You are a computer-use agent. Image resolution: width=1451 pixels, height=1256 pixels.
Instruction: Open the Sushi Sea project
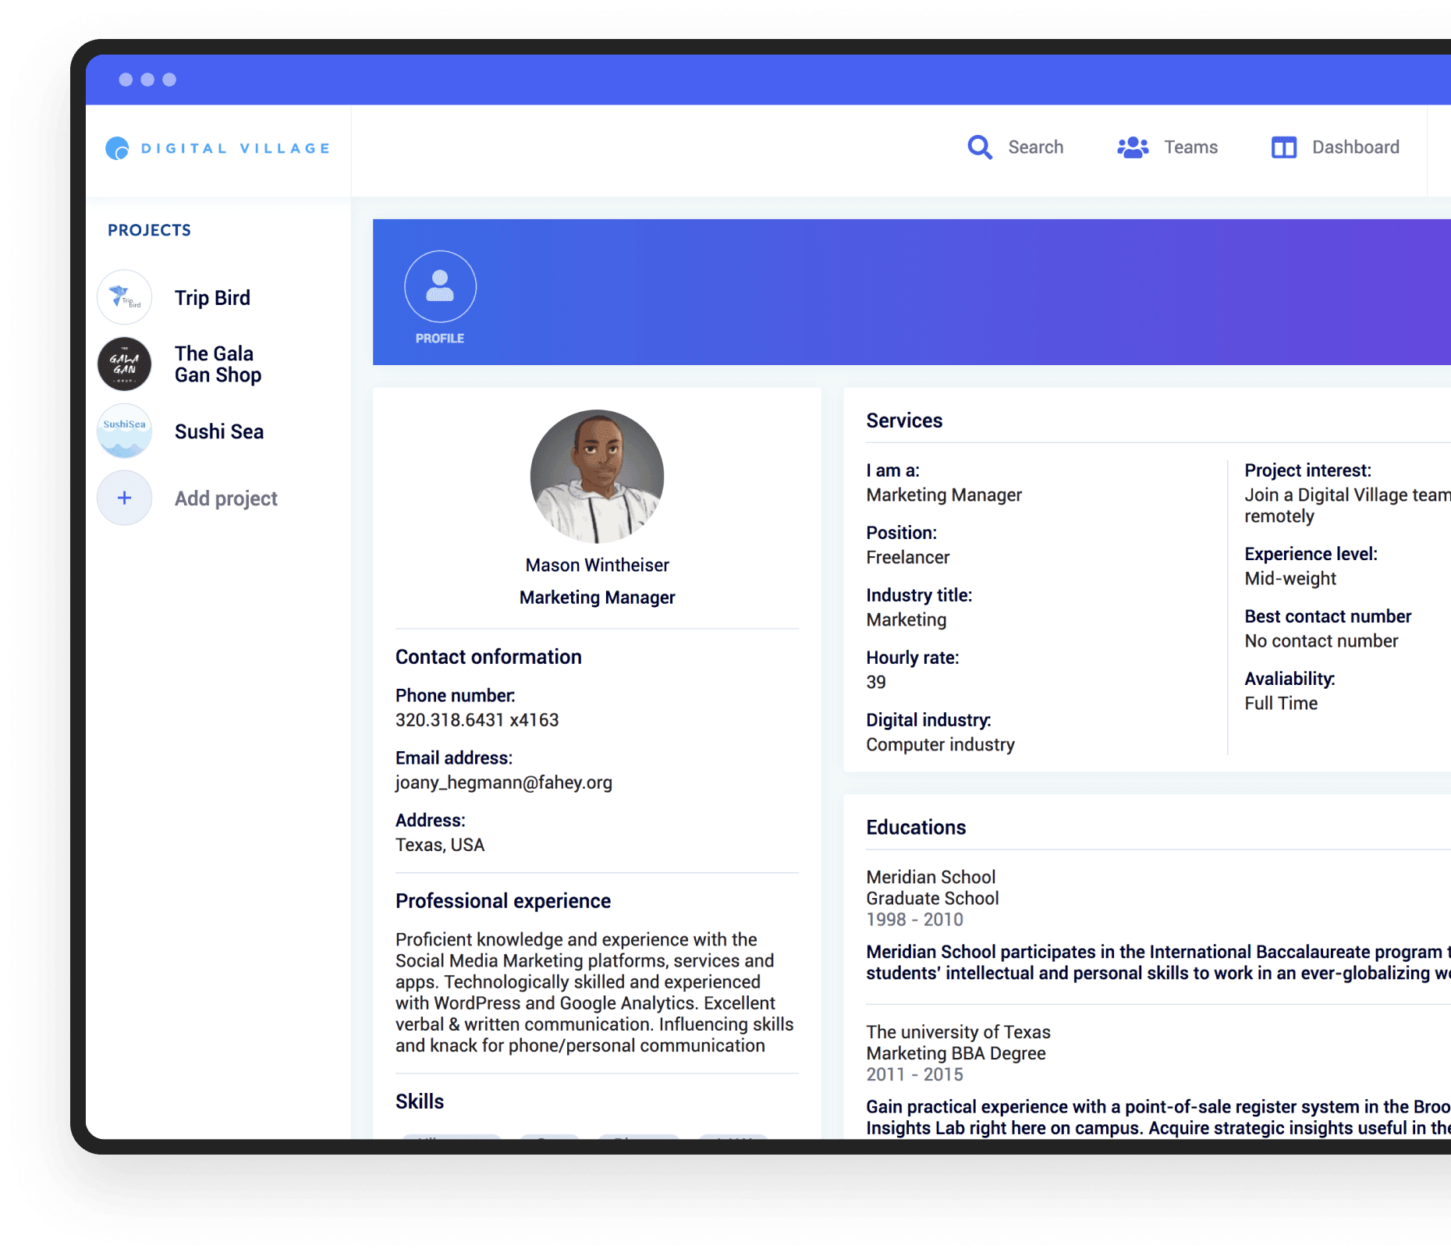point(219,432)
